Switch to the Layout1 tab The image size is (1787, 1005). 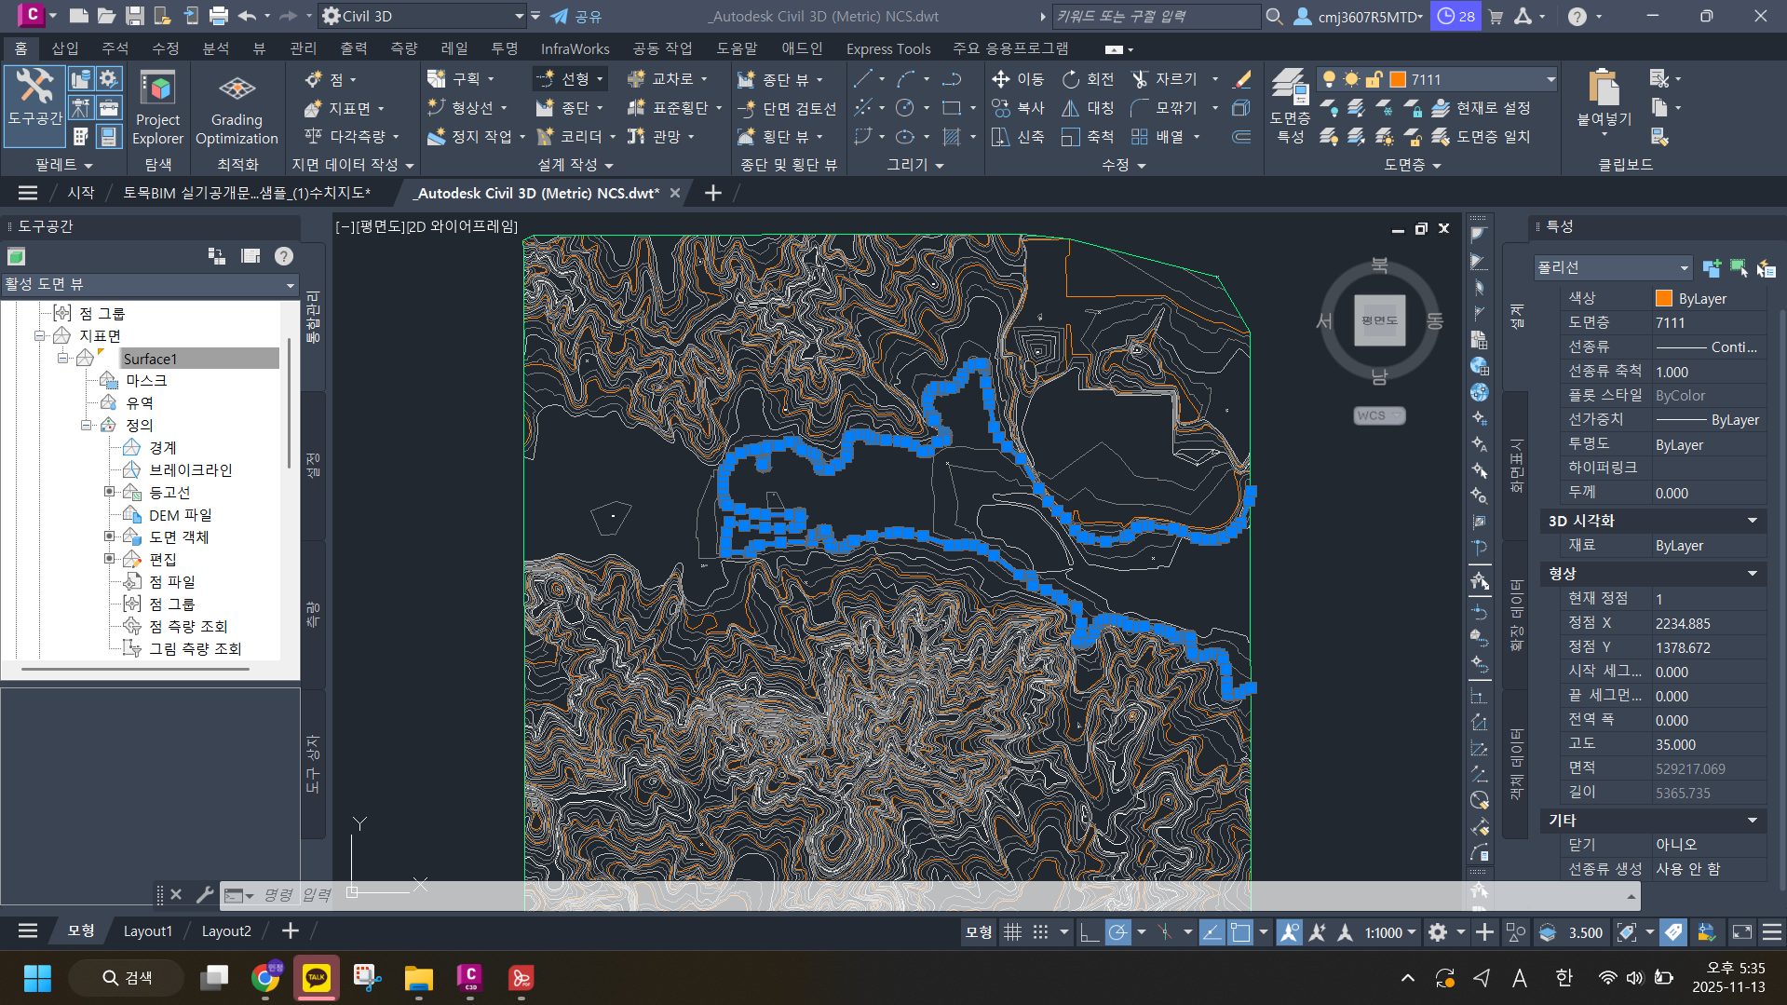click(x=147, y=931)
